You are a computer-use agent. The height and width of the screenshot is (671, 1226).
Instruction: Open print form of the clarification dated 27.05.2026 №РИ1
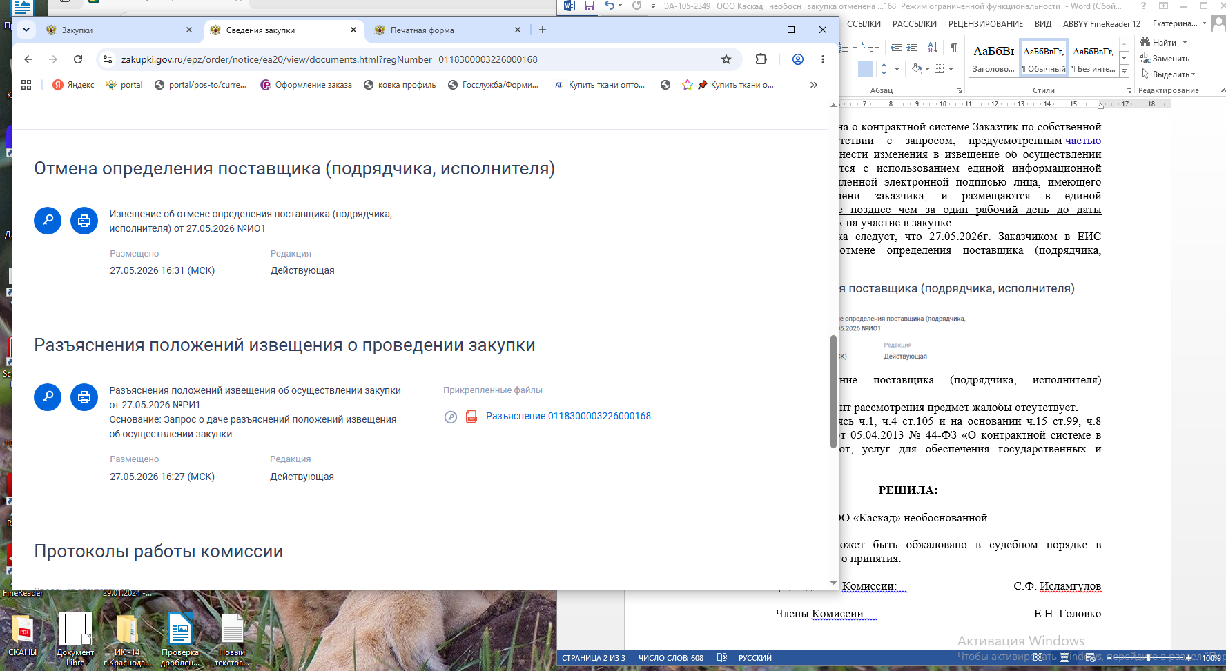pos(84,397)
